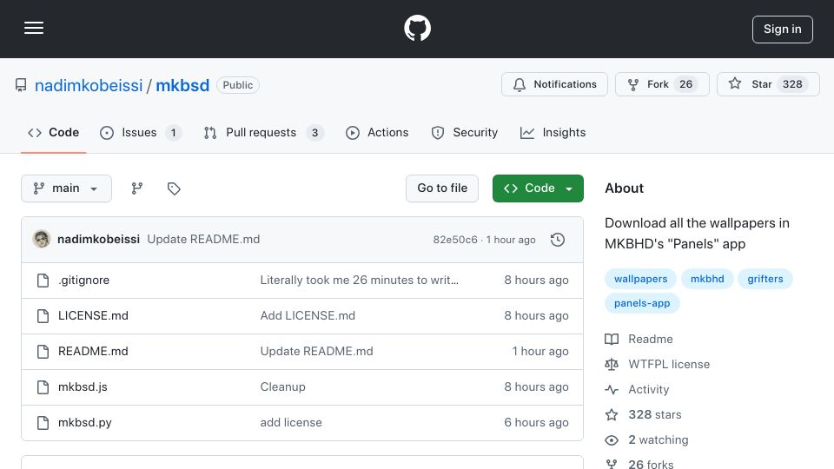
Task: Open the 'Cleanup' commit message
Action: coord(282,387)
